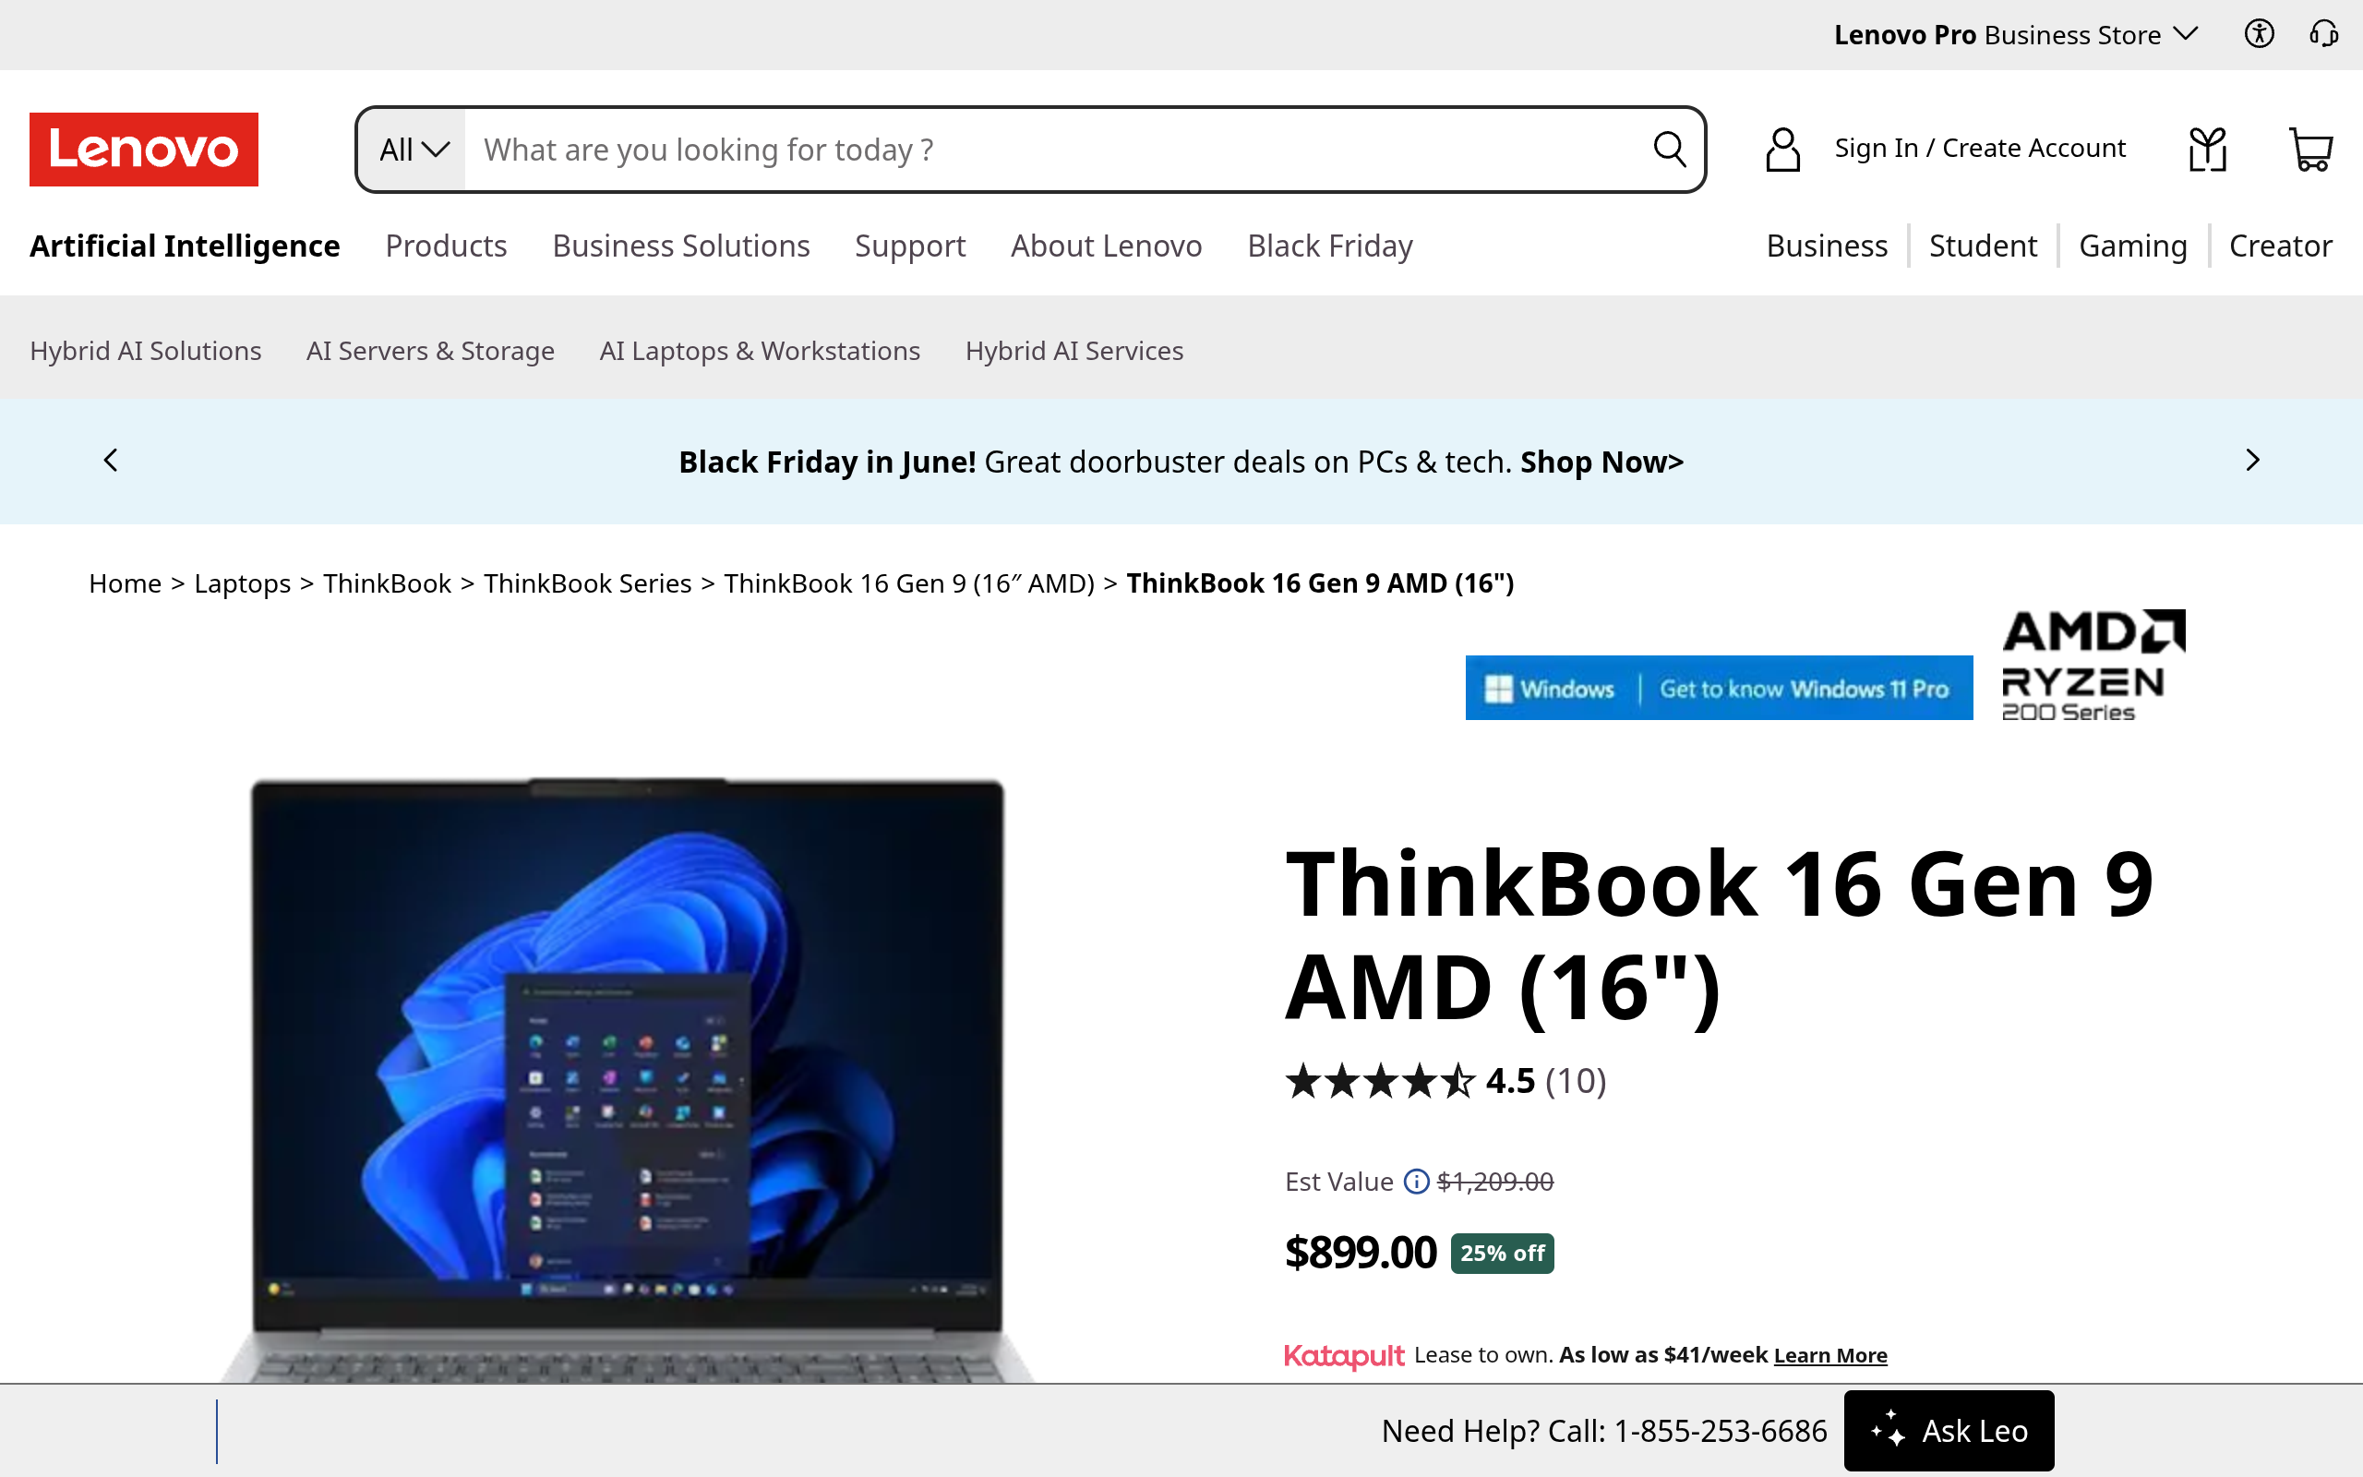Open AI Servers & Storage submenu item
The width and height of the screenshot is (2363, 1477).
(431, 351)
